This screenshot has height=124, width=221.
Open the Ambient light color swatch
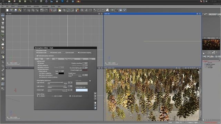pyautogui.click(x=81, y=90)
